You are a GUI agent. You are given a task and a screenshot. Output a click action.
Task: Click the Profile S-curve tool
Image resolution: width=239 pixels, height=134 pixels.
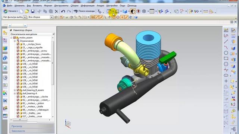point(226,36)
